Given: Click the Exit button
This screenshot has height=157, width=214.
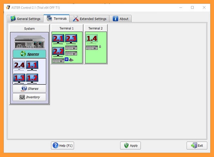Looking at the screenshot, I should (197, 146).
